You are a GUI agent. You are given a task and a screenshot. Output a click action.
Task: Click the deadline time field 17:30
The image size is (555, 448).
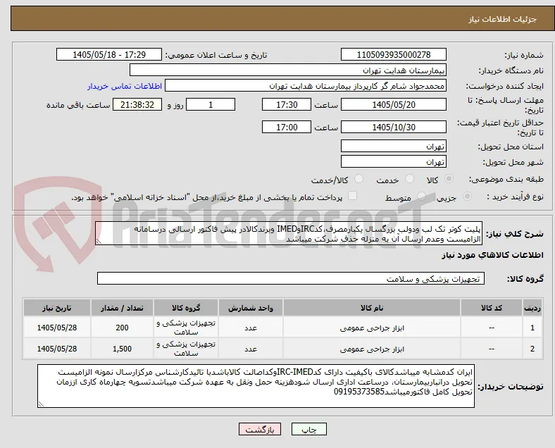(x=287, y=105)
